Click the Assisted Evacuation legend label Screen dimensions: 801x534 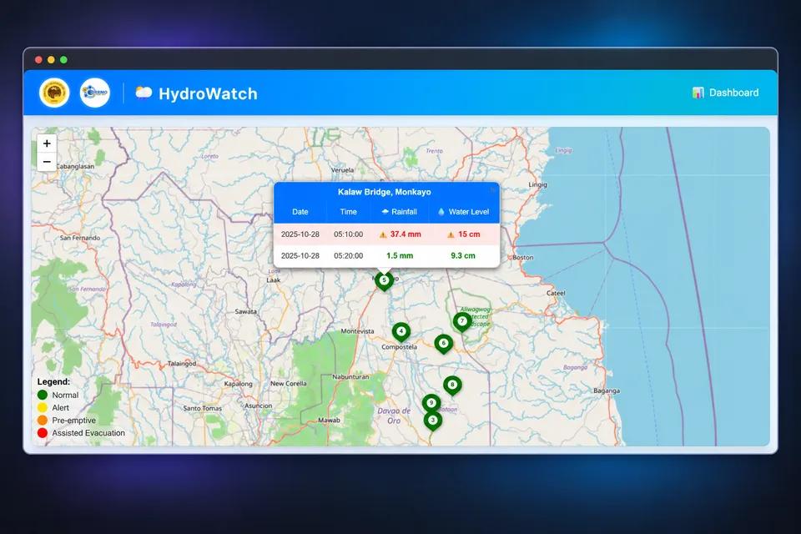(88, 433)
